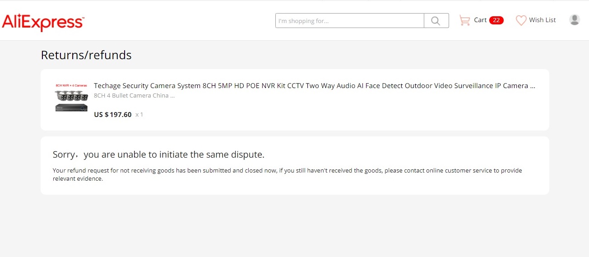Open the shopping cart icon
Viewport: 589px width, 257px height.
(464, 20)
